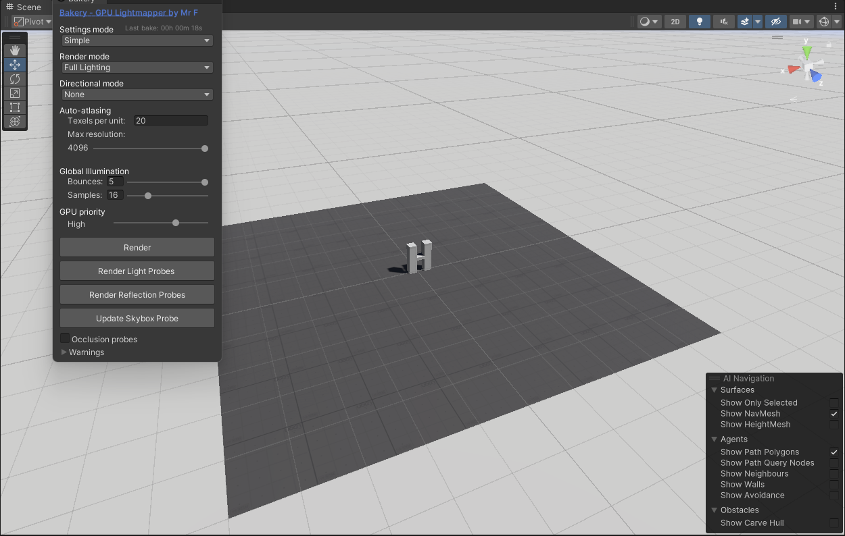
Task: Switch scene view to 2D mode
Action: click(675, 22)
